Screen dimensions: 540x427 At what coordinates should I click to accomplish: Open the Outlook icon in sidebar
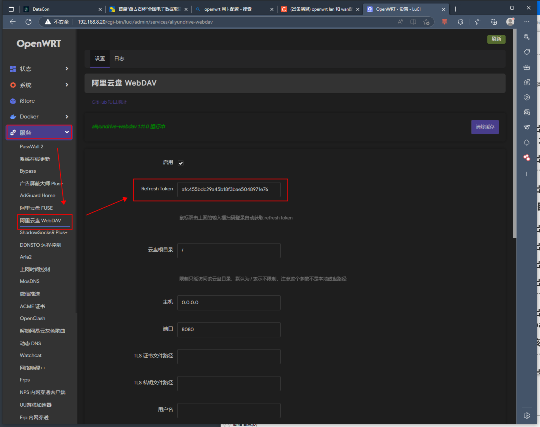coord(527,112)
